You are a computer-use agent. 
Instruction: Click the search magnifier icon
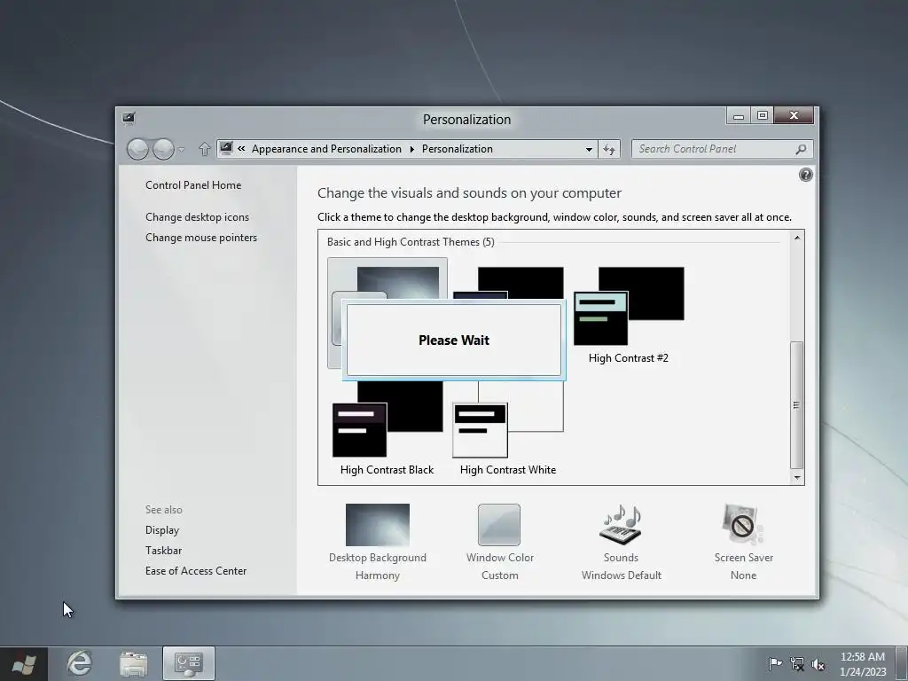(801, 149)
